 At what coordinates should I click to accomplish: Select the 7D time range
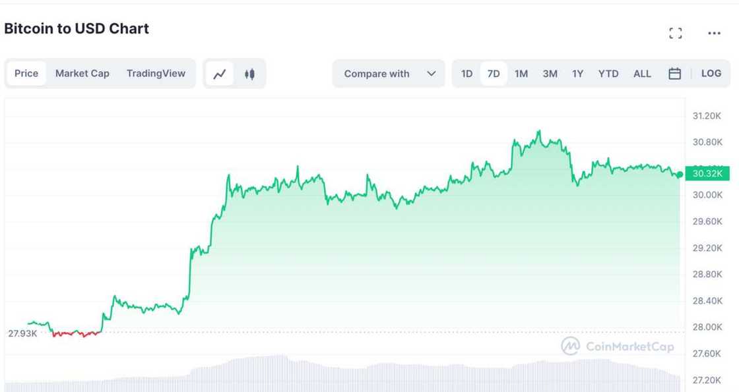coord(494,74)
